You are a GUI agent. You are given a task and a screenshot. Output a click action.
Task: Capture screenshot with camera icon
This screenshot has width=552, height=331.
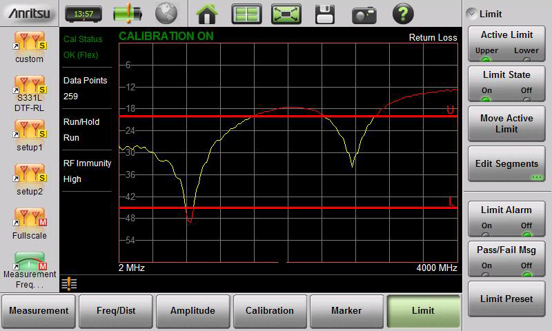coord(364,13)
